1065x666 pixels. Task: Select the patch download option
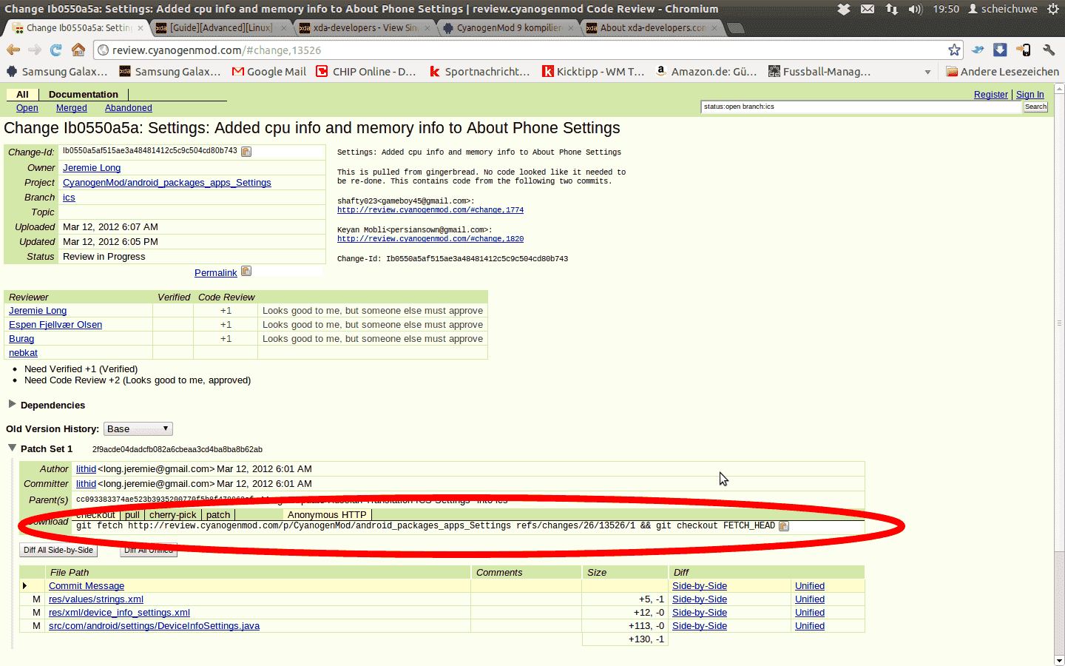pos(218,515)
